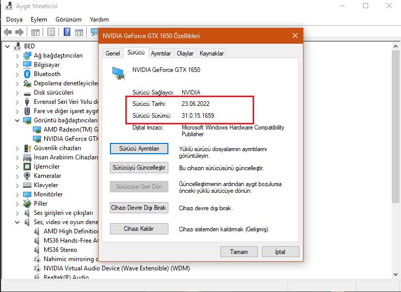
Task: Click Sürücüyü Güncelleştir button
Action: pos(139,168)
